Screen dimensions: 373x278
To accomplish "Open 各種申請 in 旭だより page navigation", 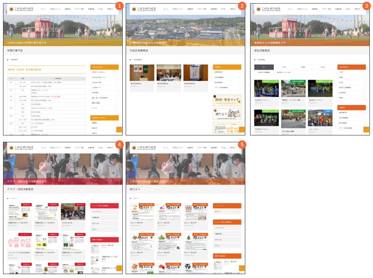I will point(214,148).
